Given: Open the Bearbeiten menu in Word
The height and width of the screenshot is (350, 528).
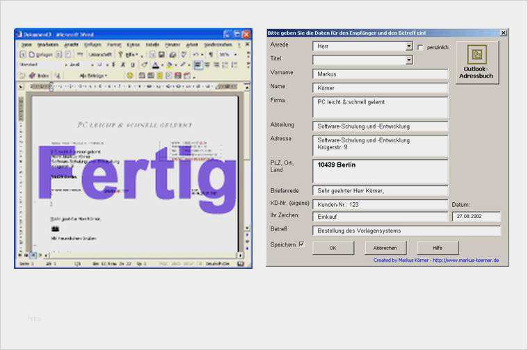Looking at the screenshot, I should 48,44.
